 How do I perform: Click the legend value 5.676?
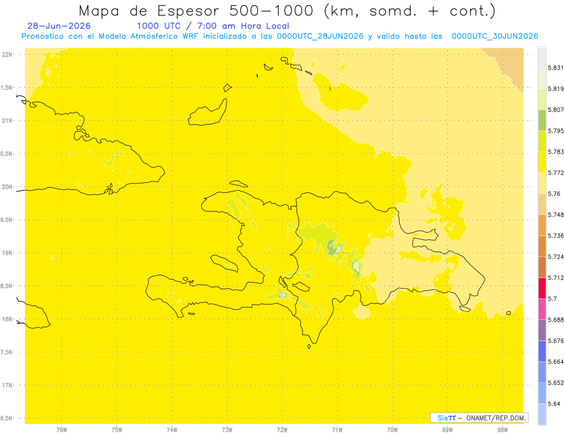click(x=556, y=341)
